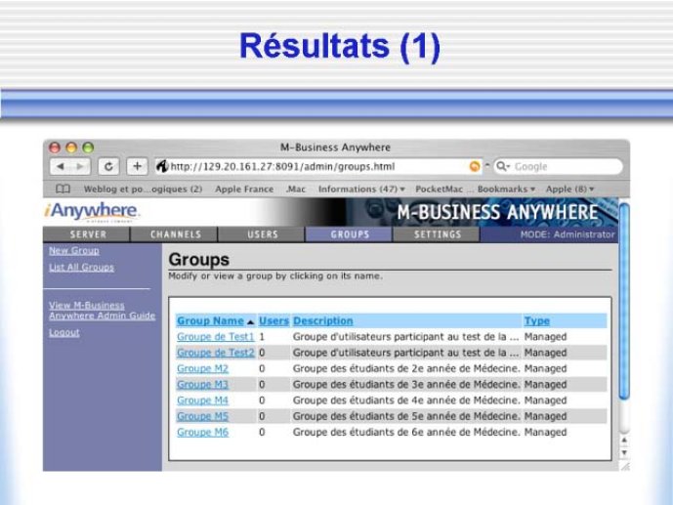This screenshot has width=673, height=505.
Task: Click the Safari back arrow button
Action: pos(61,166)
